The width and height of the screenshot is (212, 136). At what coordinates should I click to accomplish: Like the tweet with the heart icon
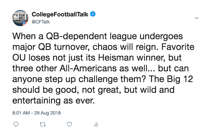(69, 124)
